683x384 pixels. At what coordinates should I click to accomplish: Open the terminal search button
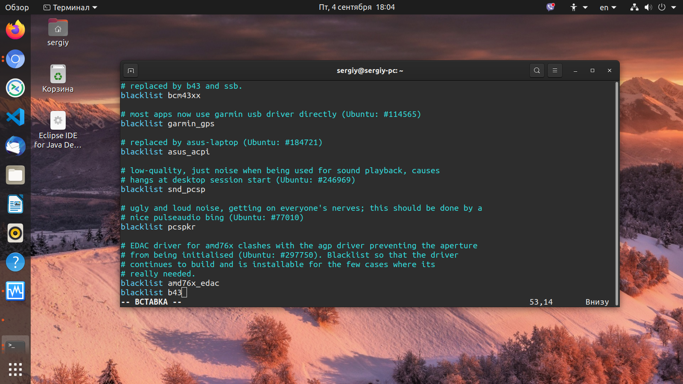click(x=537, y=70)
